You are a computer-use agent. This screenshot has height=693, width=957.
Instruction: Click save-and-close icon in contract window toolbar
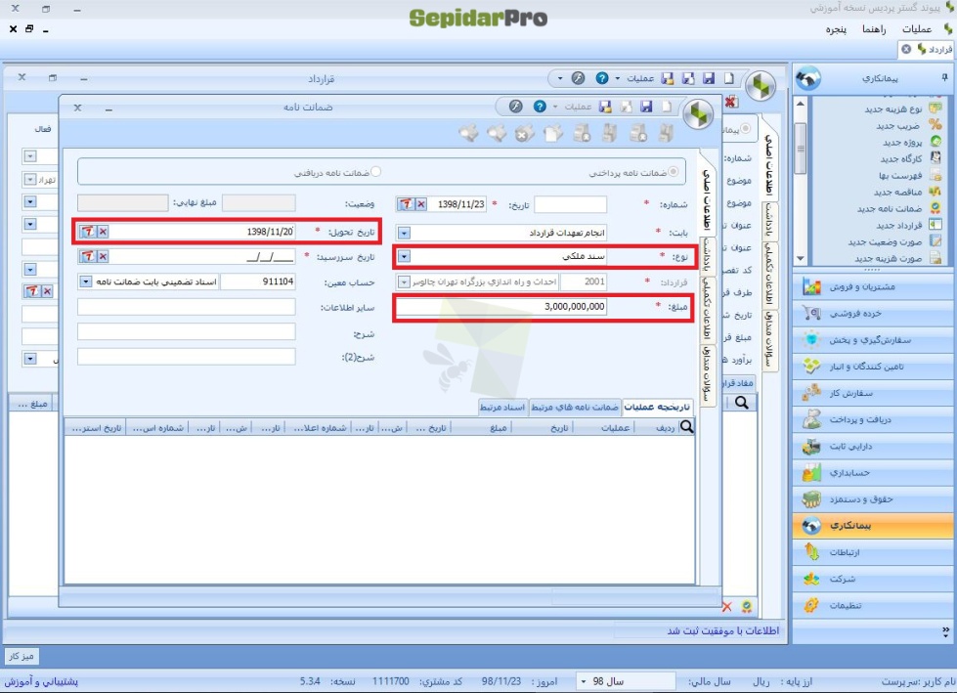[x=667, y=78]
